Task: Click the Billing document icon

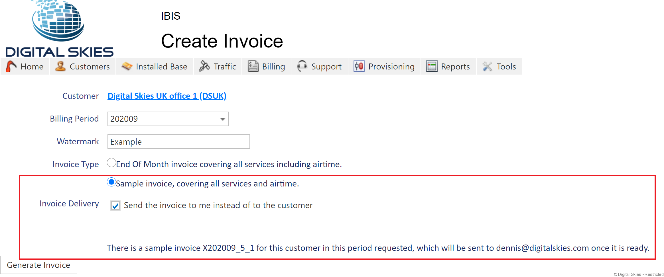Action: pos(253,66)
